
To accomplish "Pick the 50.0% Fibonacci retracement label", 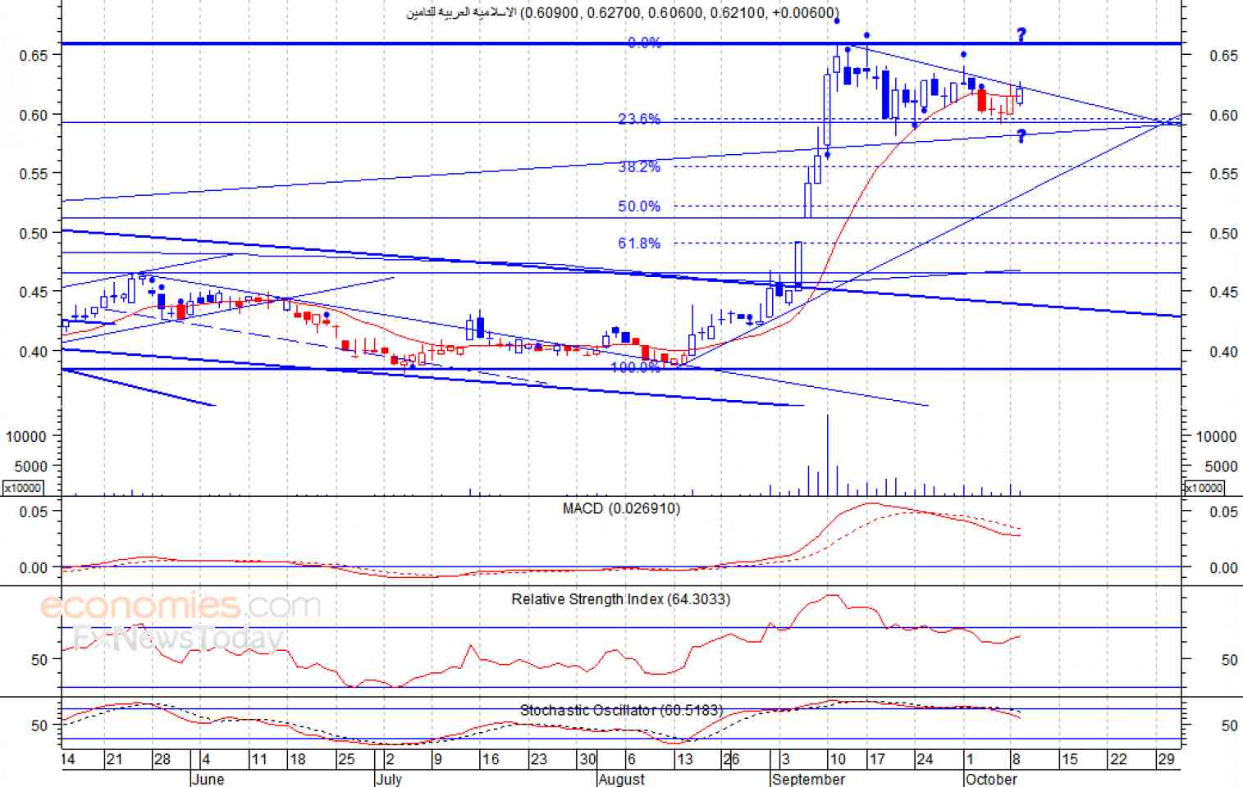I will click(639, 206).
